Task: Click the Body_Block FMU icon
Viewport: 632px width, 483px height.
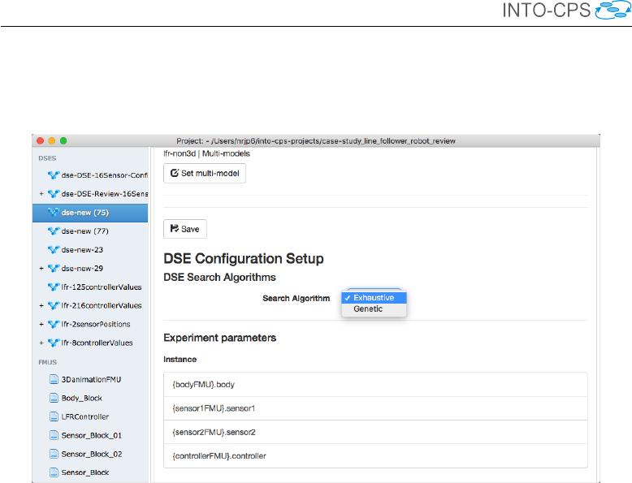Action: [x=54, y=398]
